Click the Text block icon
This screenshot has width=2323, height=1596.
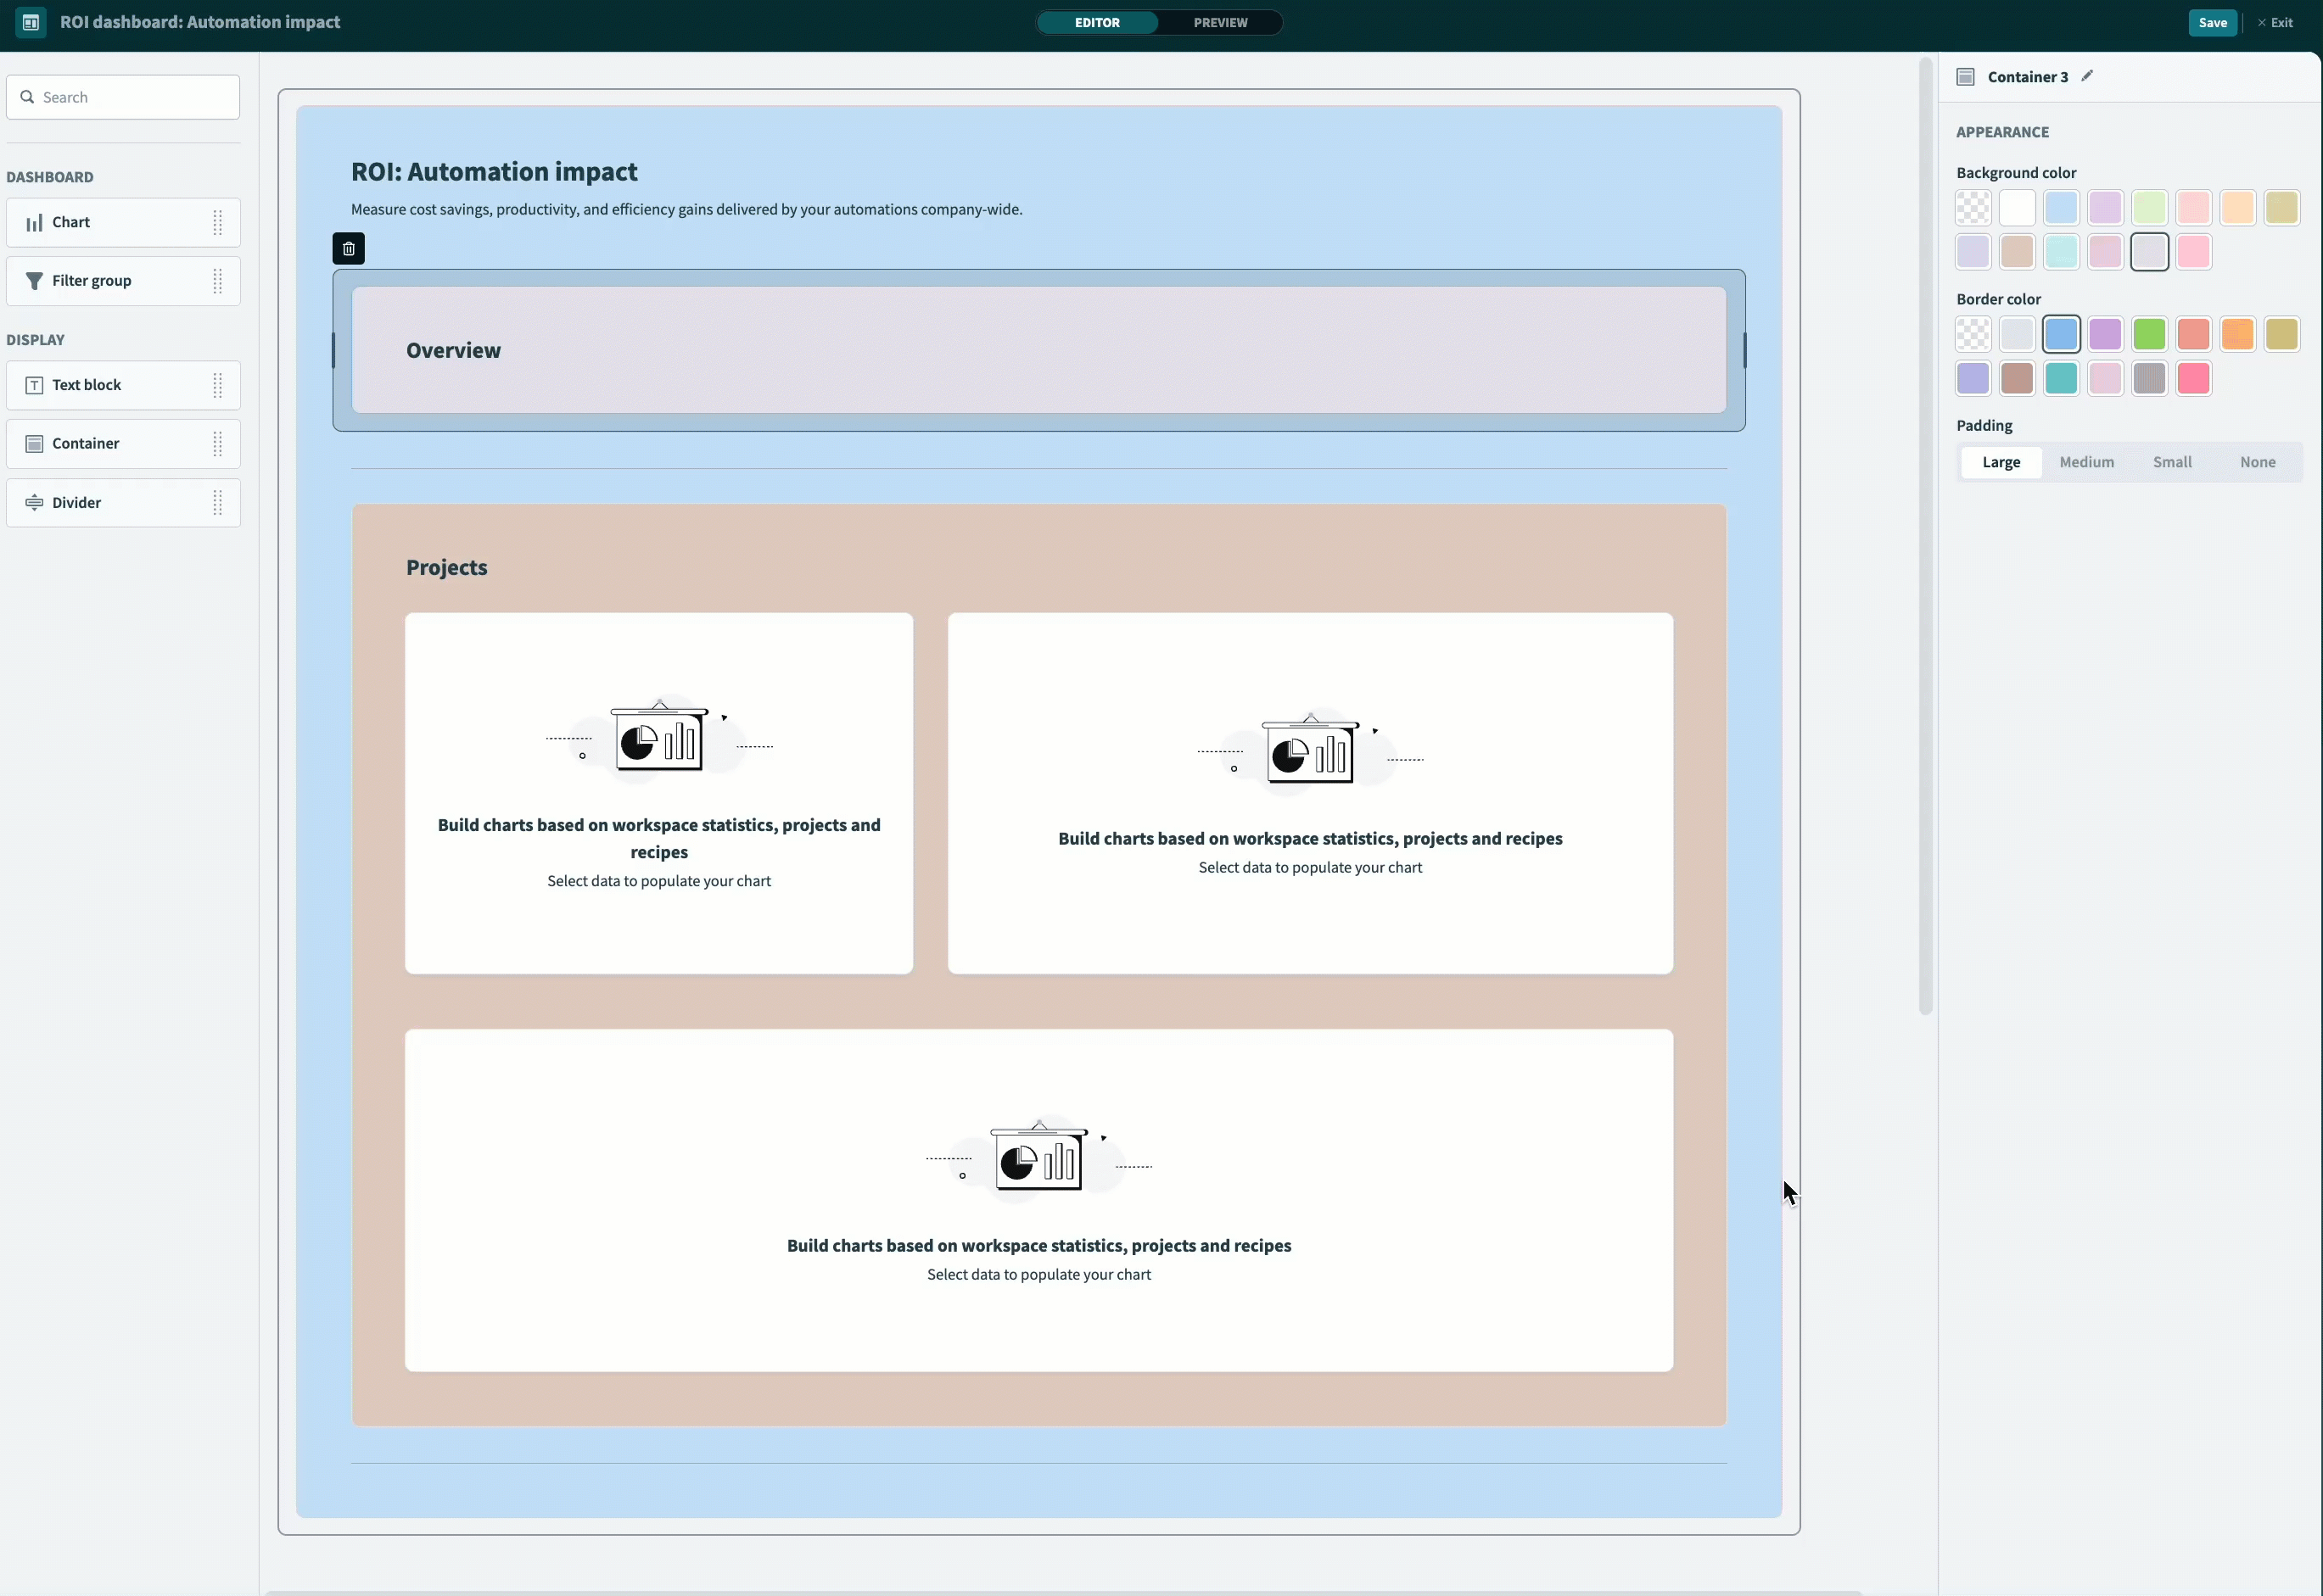(34, 385)
